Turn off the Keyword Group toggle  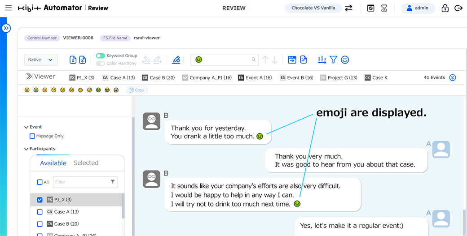point(101,56)
